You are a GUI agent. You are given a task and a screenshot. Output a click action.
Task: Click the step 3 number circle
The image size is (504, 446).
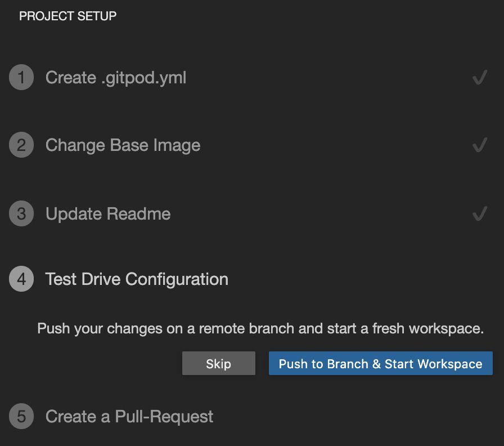pos(21,213)
